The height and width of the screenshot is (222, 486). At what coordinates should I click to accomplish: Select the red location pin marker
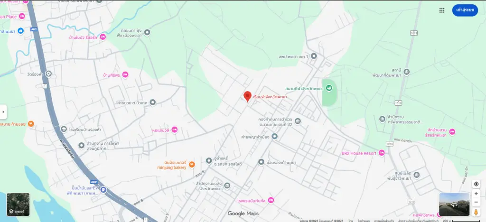(x=247, y=96)
